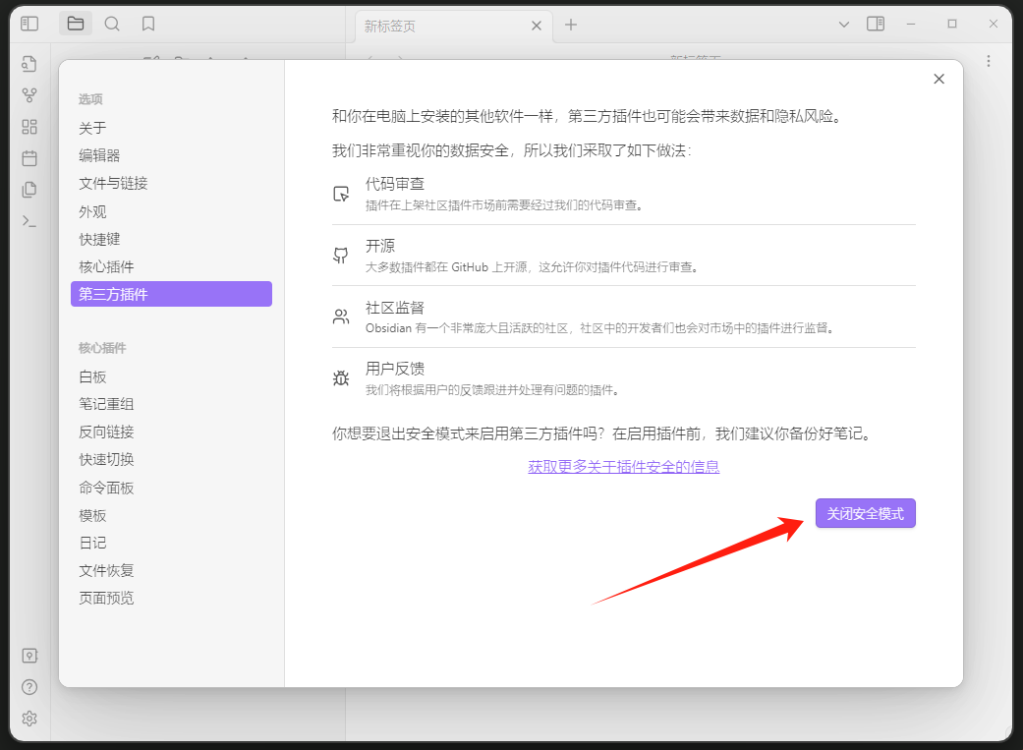Image resolution: width=1023 pixels, height=750 pixels.
Task: Open the vault switcher icon
Action: click(28, 655)
